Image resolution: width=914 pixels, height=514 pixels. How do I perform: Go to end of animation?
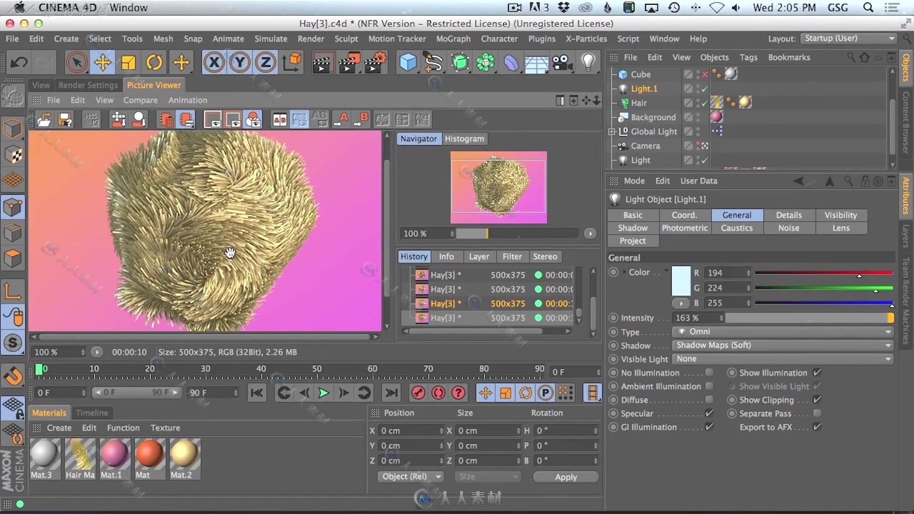pos(391,393)
